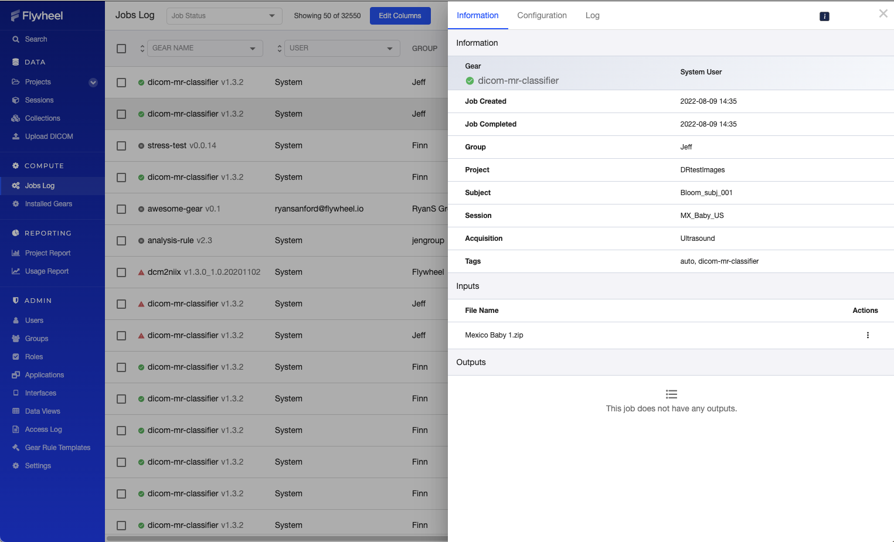Open actions menu for Mexico Baby 1.zip
Viewport: 894px width, 542px height.
pyautogui.click(x=867, y=335)
